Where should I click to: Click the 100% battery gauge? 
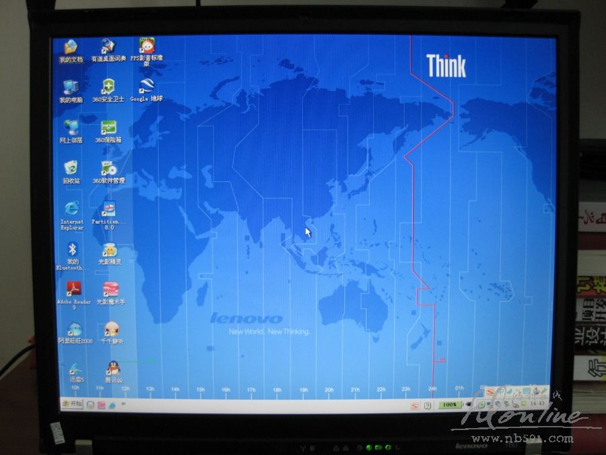(450, 404)
